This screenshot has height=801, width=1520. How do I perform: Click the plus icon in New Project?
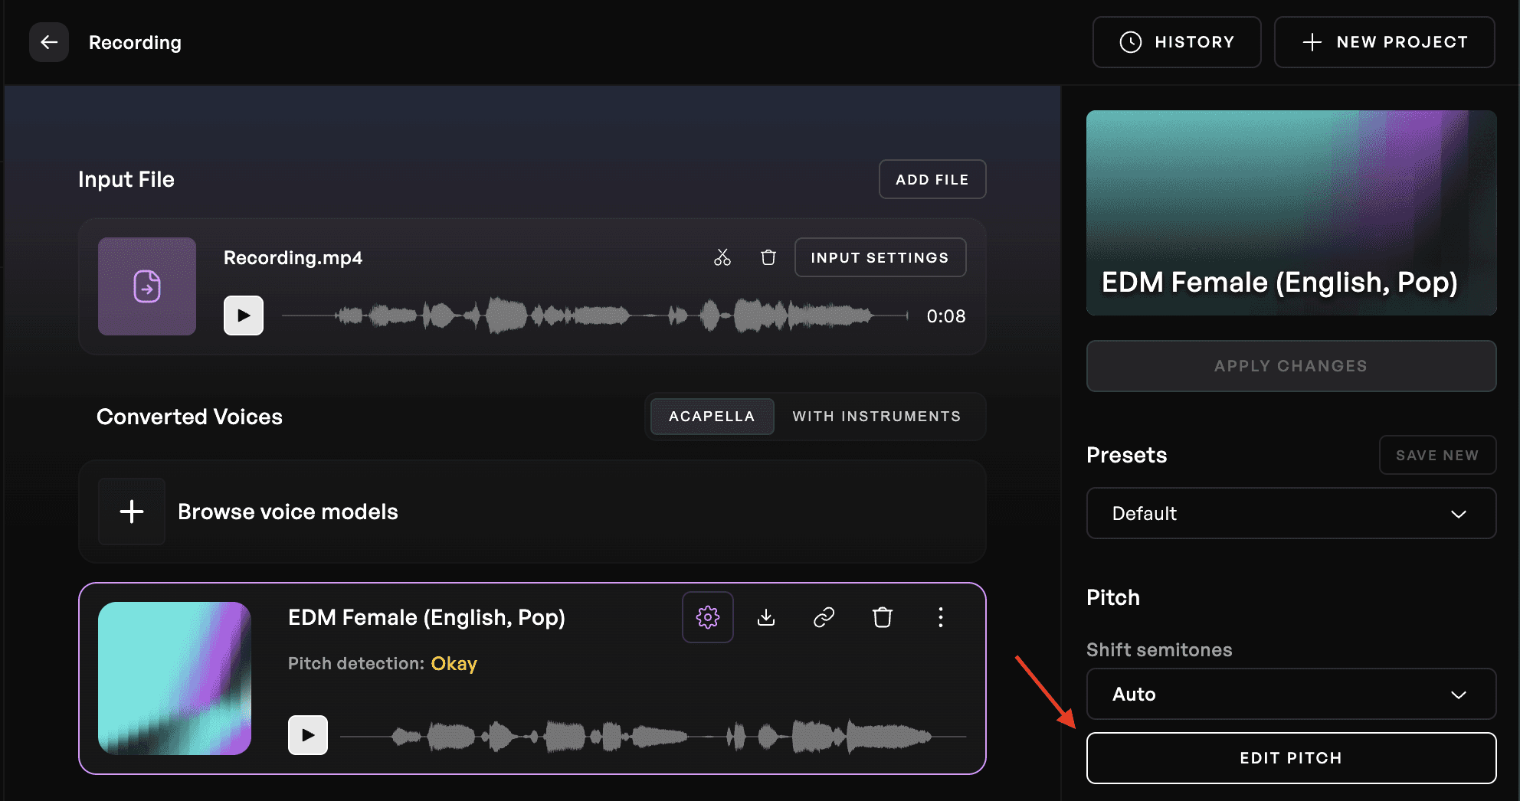(1312, 42)
